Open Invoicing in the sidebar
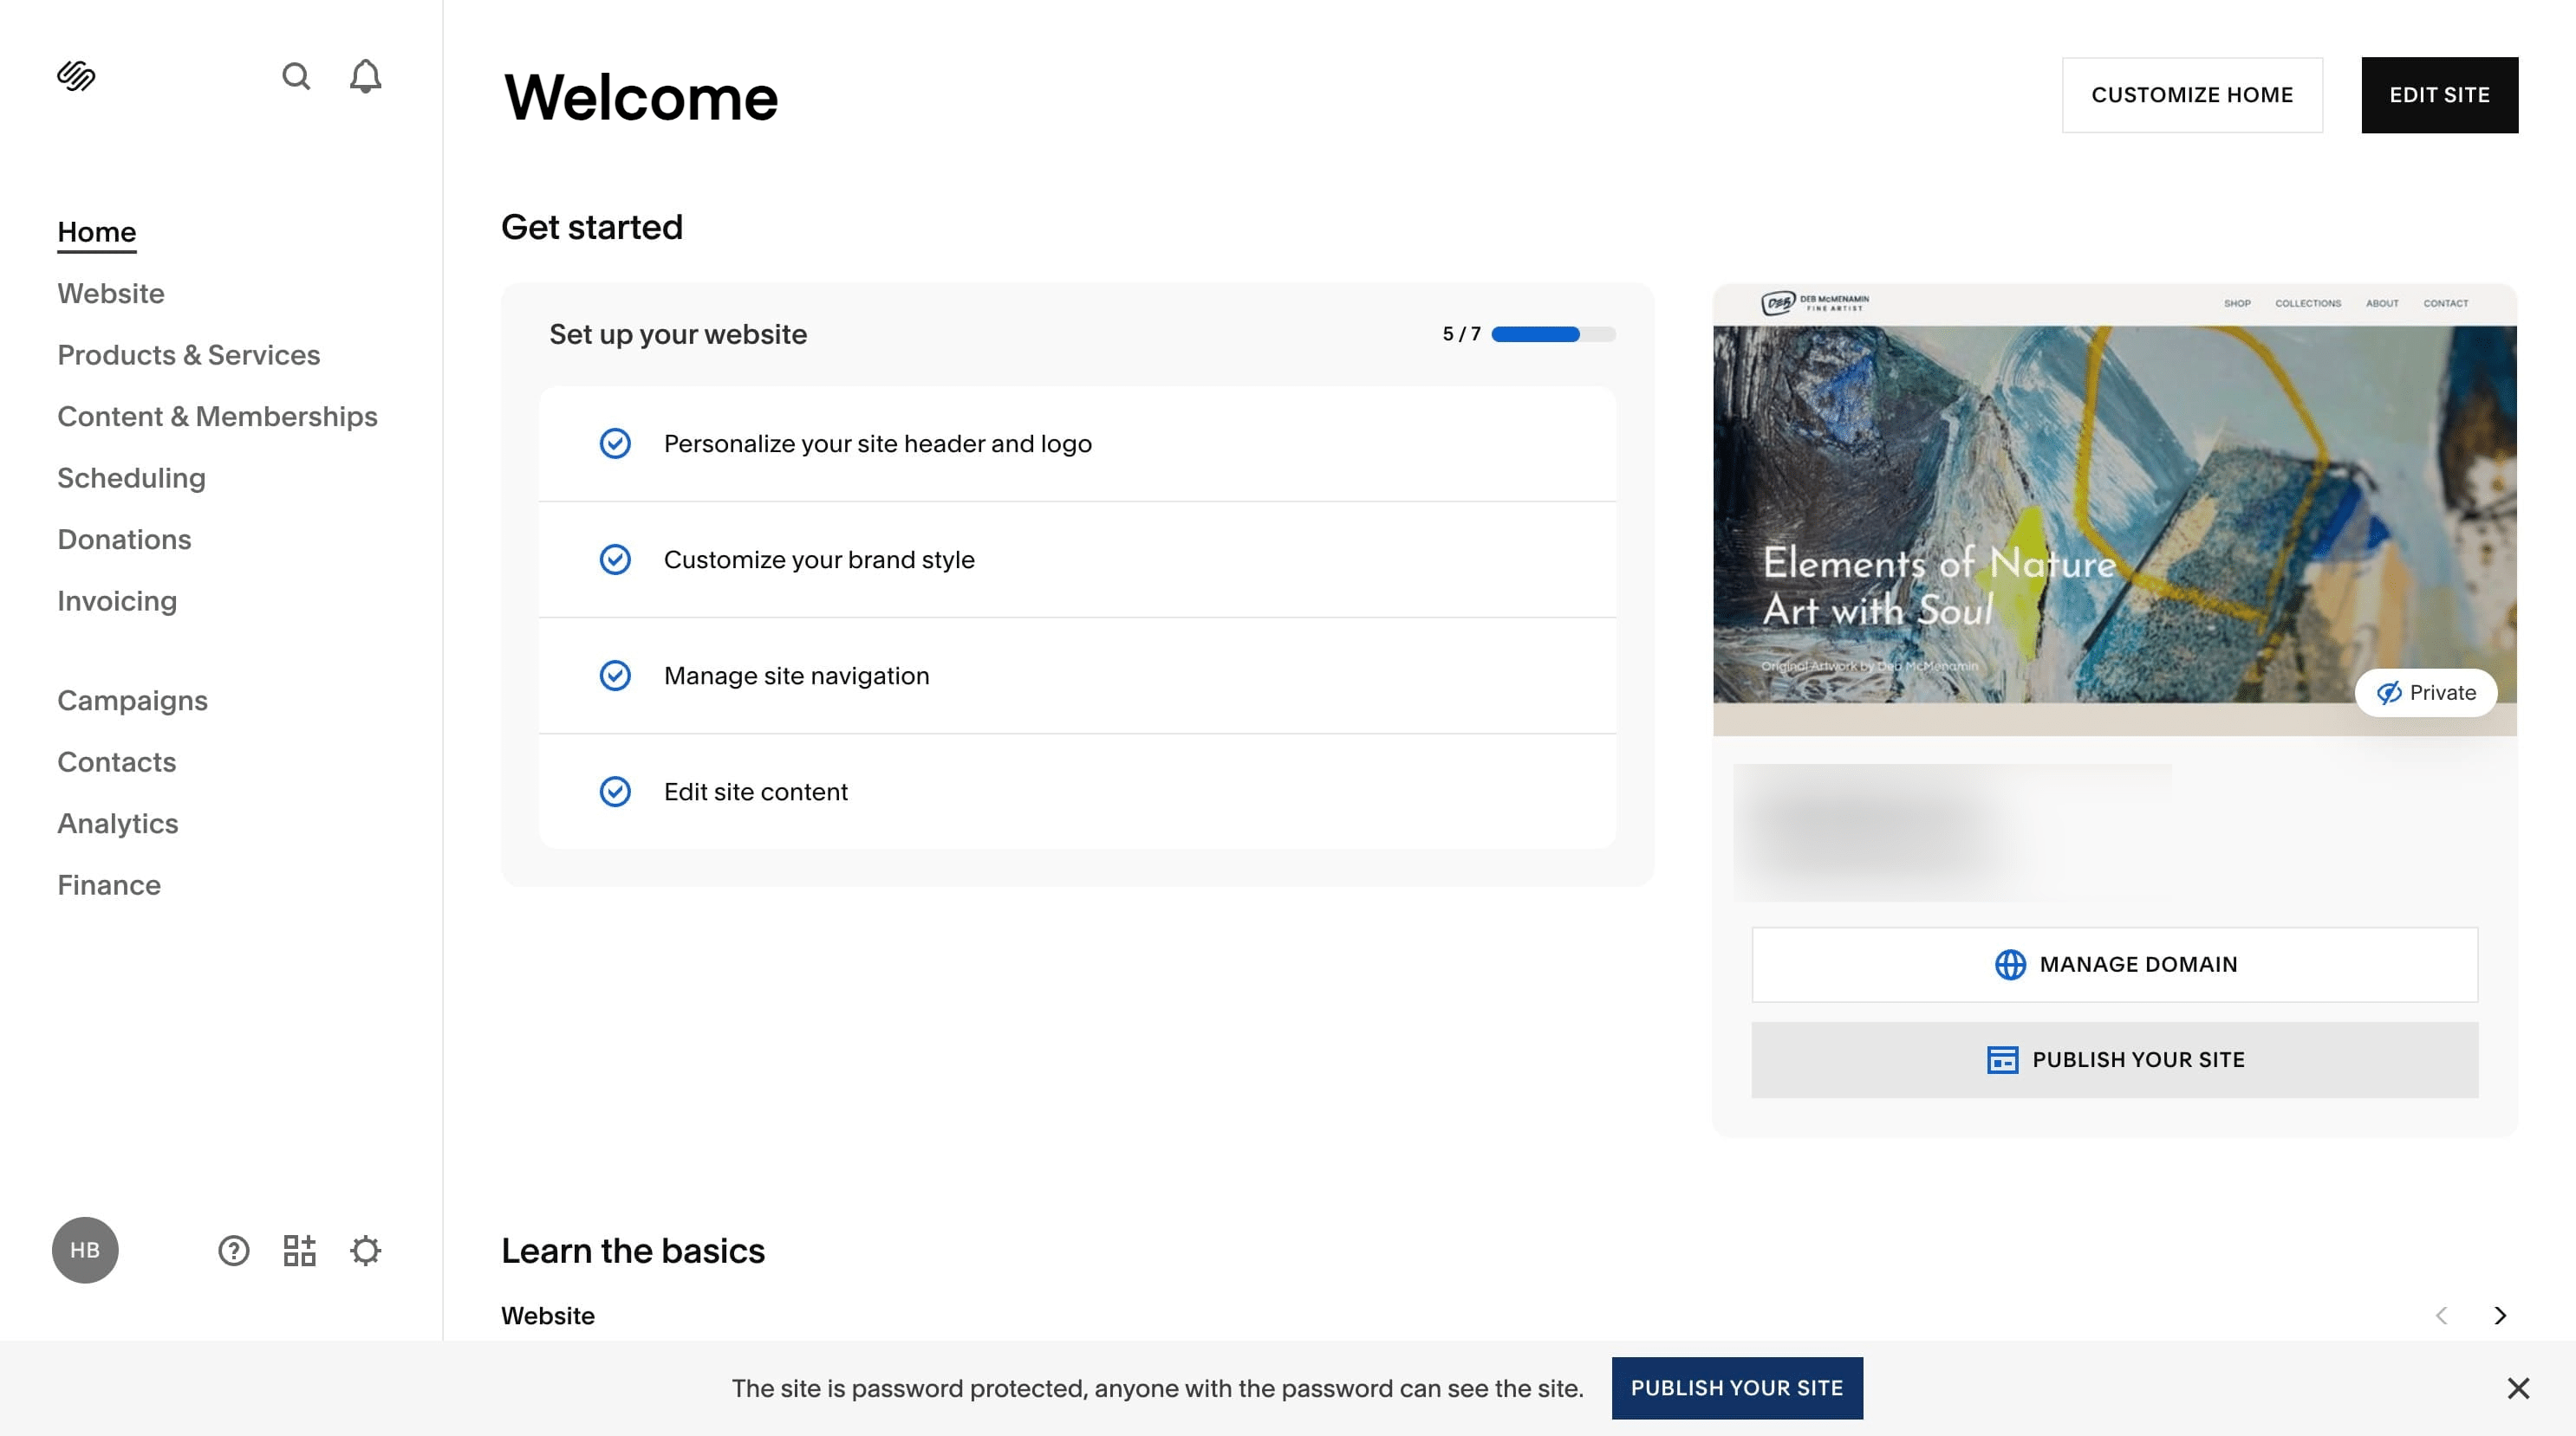This screenshot has height=1436, width=2576. point(117,600)
